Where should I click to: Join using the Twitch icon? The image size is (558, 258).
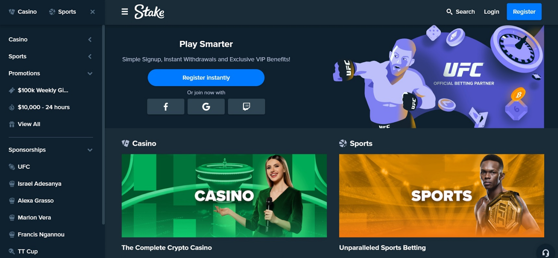click(x=247, y=107)
